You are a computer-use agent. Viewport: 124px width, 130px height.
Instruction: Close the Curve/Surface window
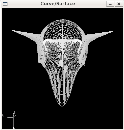(x=119, y=4)
